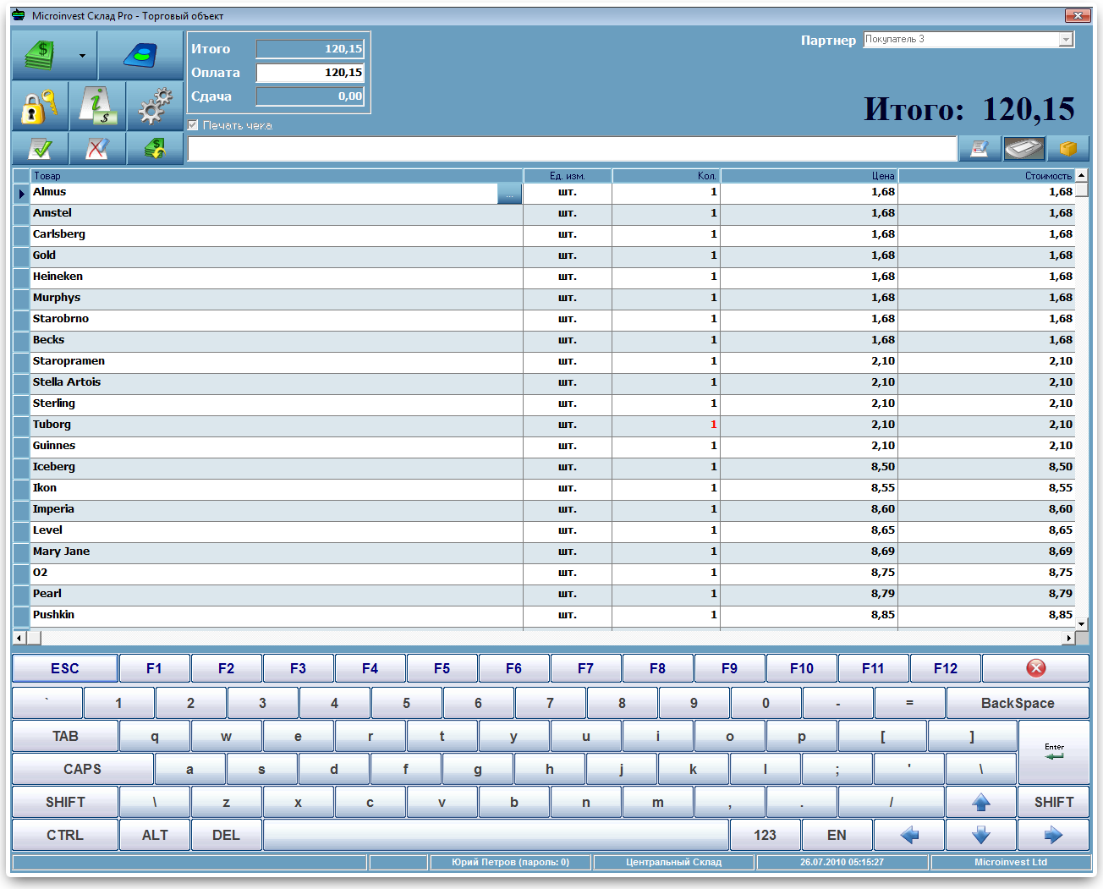This screenshot has height=889, width=1103.
Task: Open the cash payment type dropdown arrow
Action: point(82,56)
